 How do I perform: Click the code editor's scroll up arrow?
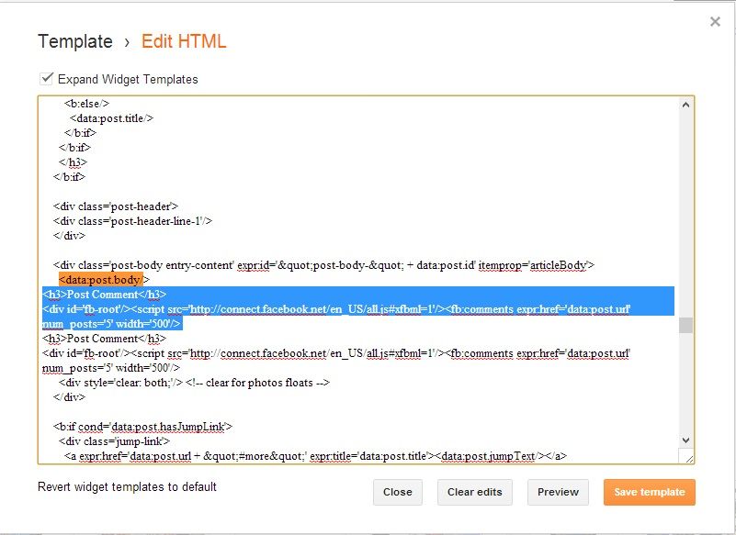click(685, 105)
